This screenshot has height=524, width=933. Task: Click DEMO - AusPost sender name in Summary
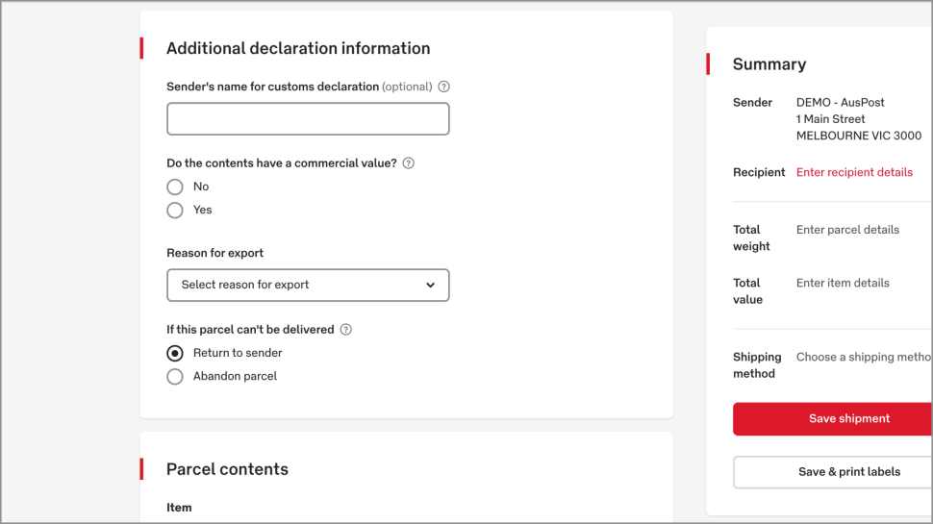coord(840,103)
